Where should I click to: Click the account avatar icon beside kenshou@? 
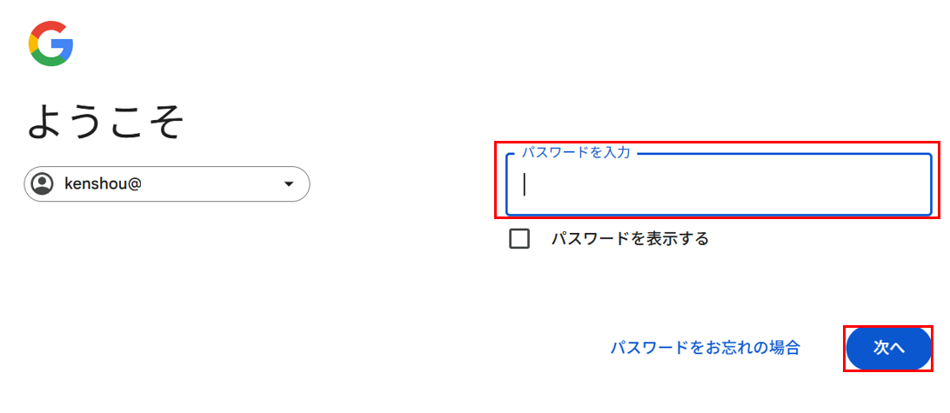point(43,184)
